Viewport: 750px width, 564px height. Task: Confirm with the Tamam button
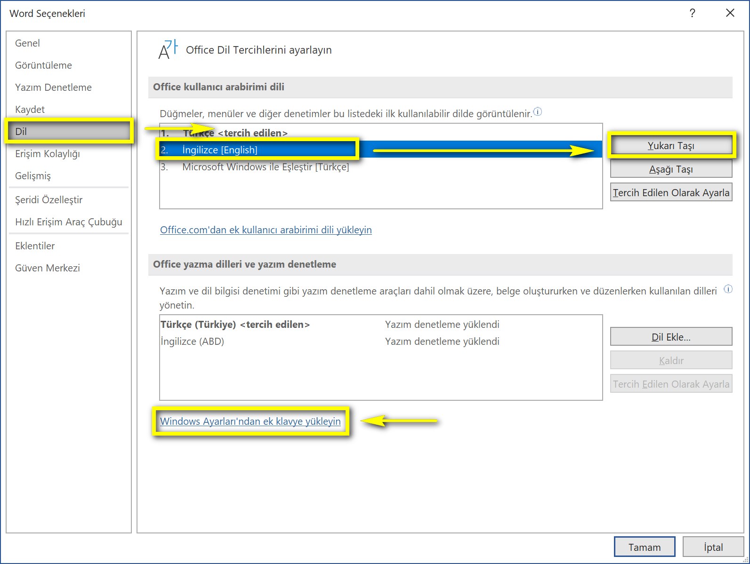pos(645,547)
